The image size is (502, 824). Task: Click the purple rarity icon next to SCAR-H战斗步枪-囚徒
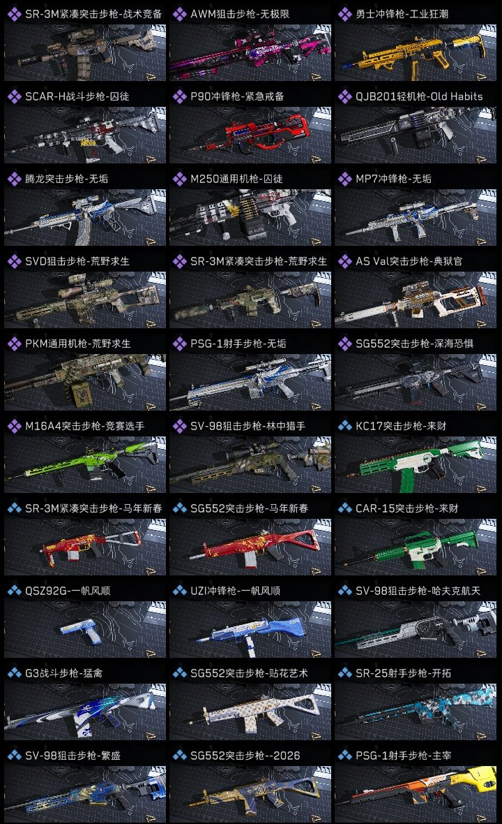tap(14, 96)
